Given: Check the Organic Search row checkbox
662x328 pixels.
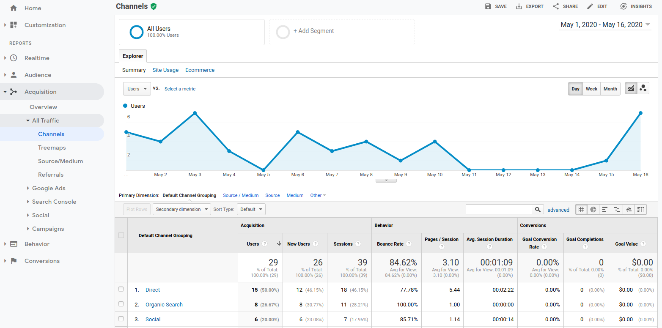Looking at the screenshot, I should click(x=121, y=304).
